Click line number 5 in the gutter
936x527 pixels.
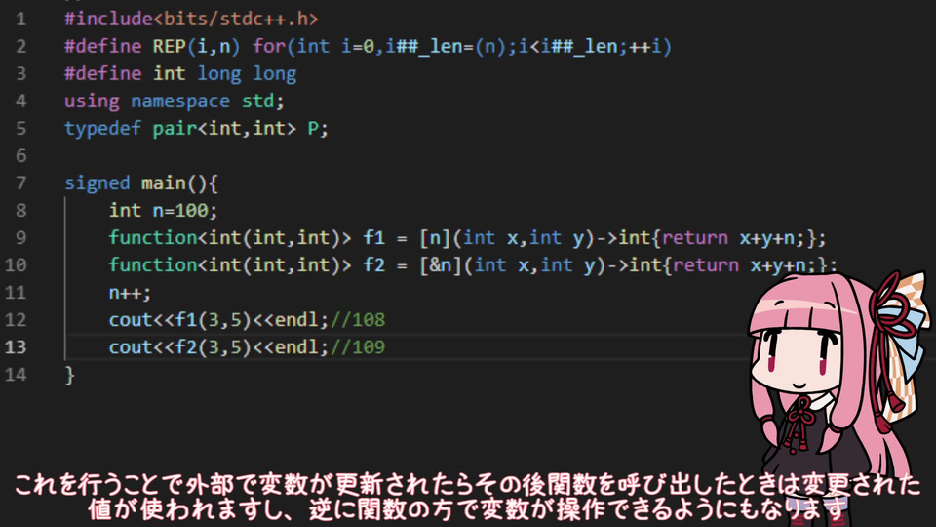pyautogui.click(x=20, y=129)
